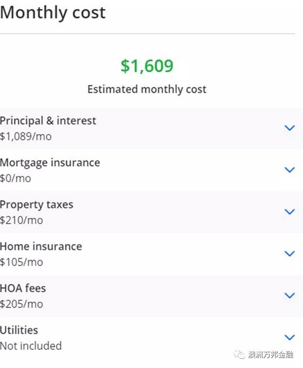Screen dimensions: 303x368
Task: Select the HOA fees label
Action: tap(23, 288)
